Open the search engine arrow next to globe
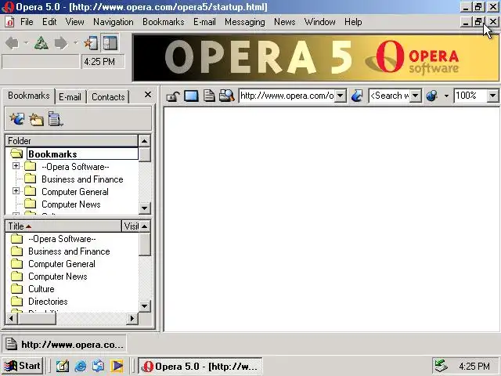Viewport: 501px width, 376px height. [446, 96]
